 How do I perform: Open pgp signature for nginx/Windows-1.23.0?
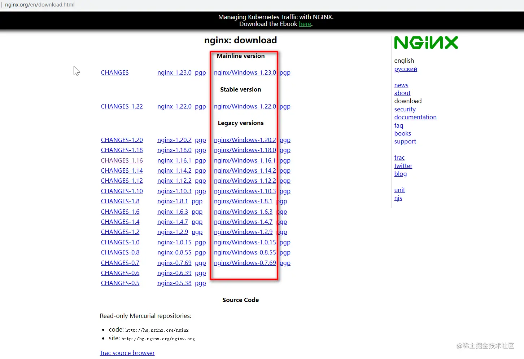(x=285, y=73)
